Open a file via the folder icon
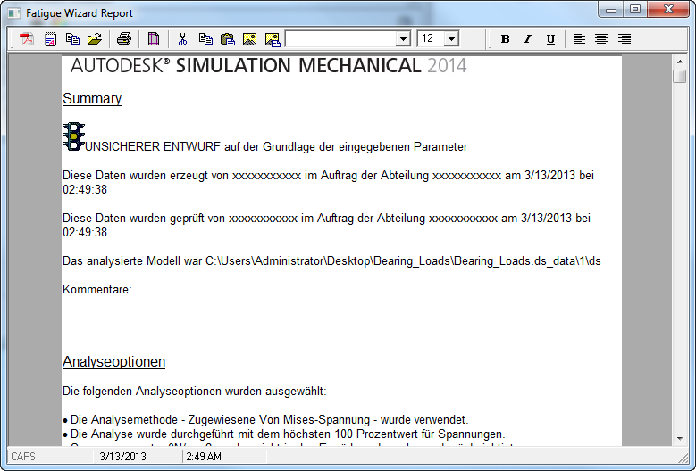 [x=95, y=39]
